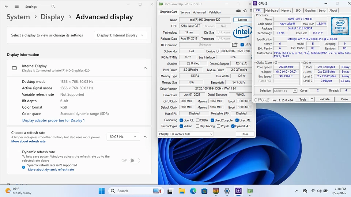Image resolution: width=351 pixels, height=197 pixels.
Task: Open Display adapter properties for Display 1
Action: pos(53,120)
